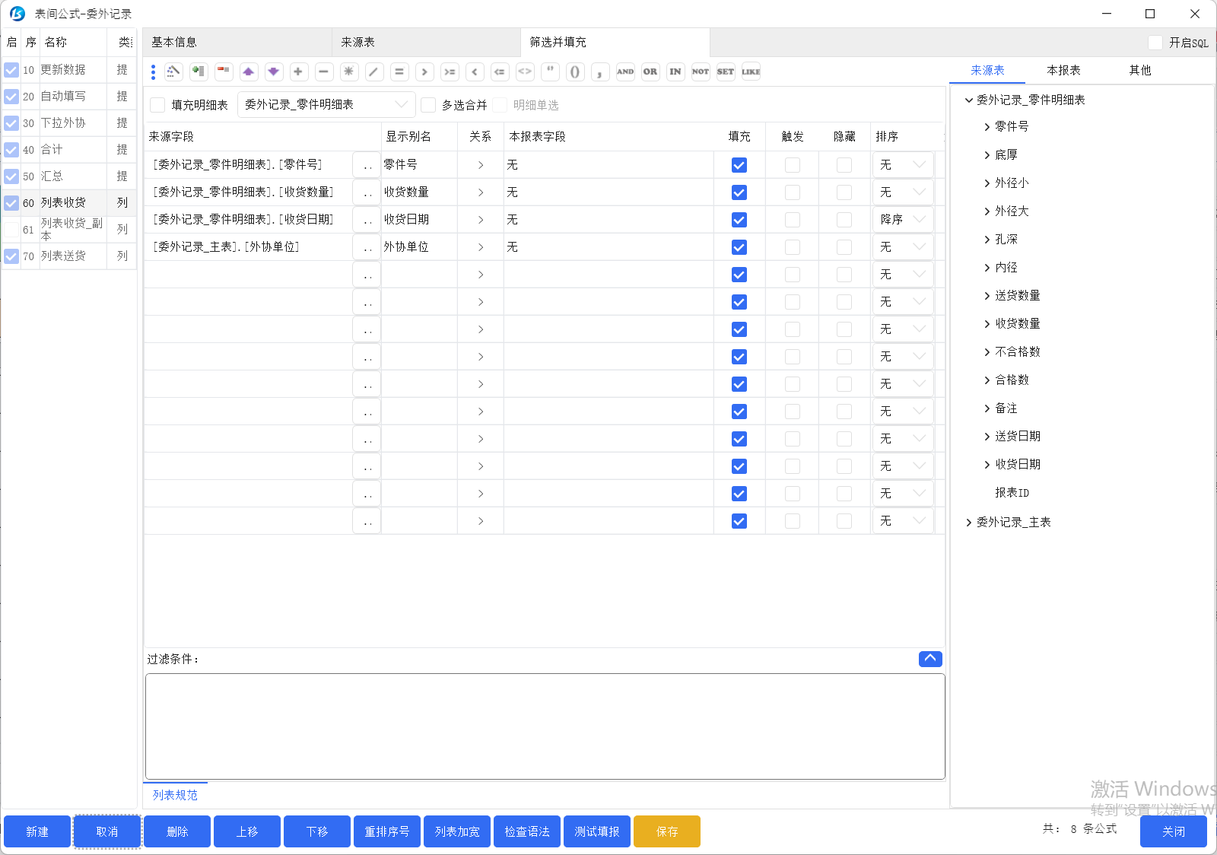Image resolution: width=1217 pixels, height=855 pixels.
Task: Click the 检查语法 button
Action: (x=526, y=831)
